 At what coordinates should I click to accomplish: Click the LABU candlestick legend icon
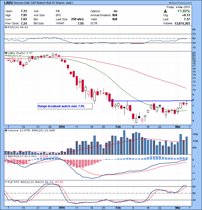pos(6,53)
